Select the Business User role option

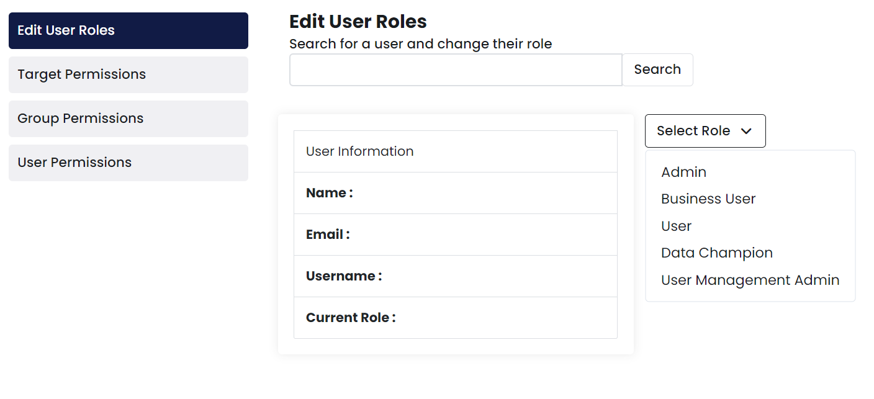(x=708, y=199)
